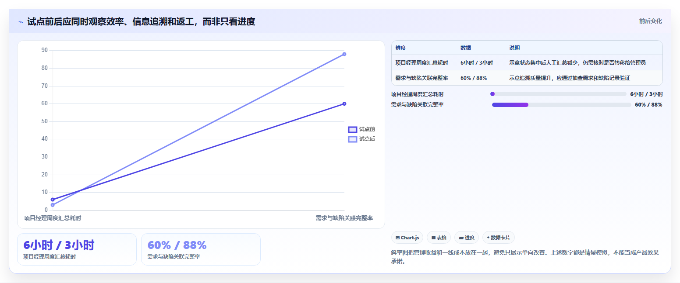Click x-axis label 项目经理周度汇总耗时
Screen dimensions: 680x283
pos(53,218)
